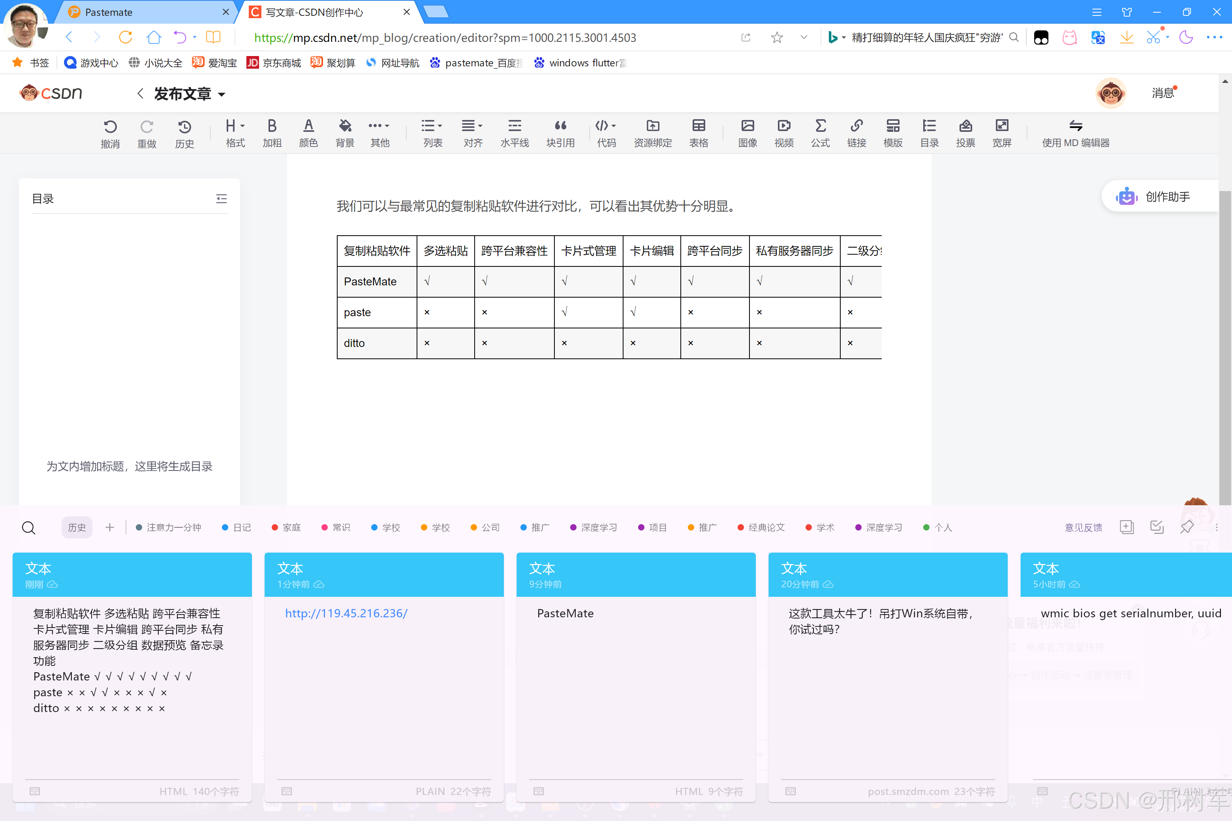The image size is (1232, 821).
Task: Open the http://119.45.216.236/ link card
Action: pyautogui.click(x=346, y=613)
